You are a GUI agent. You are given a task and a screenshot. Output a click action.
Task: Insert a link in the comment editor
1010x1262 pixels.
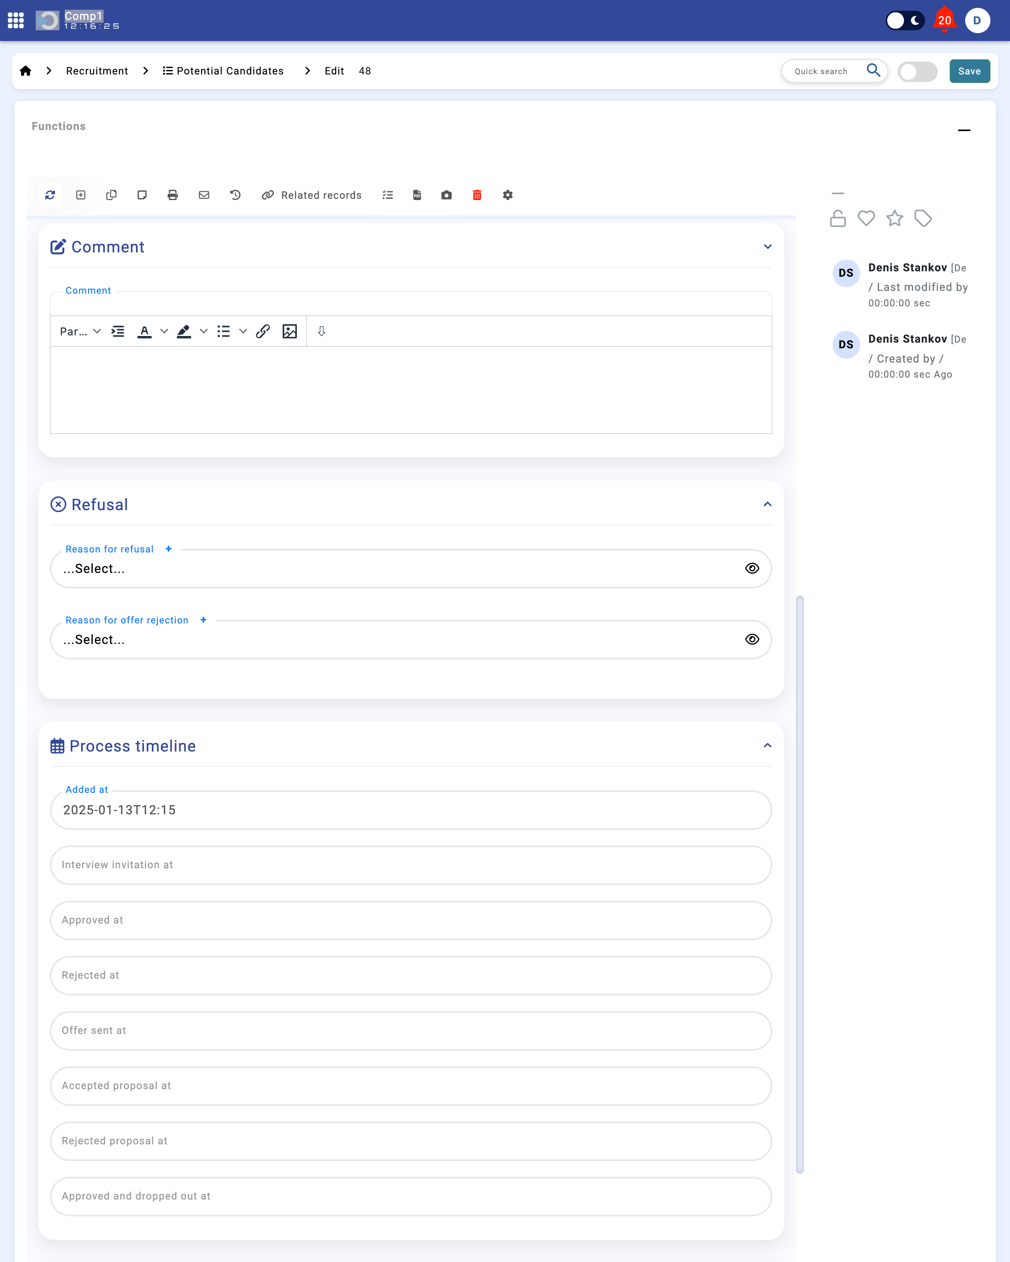point(263,331)
